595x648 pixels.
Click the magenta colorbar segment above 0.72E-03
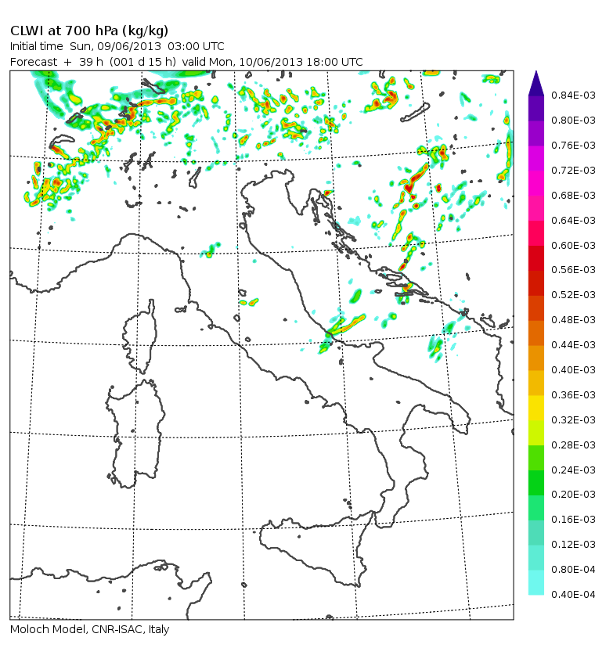pyautogui.click(x=536, y=158)
